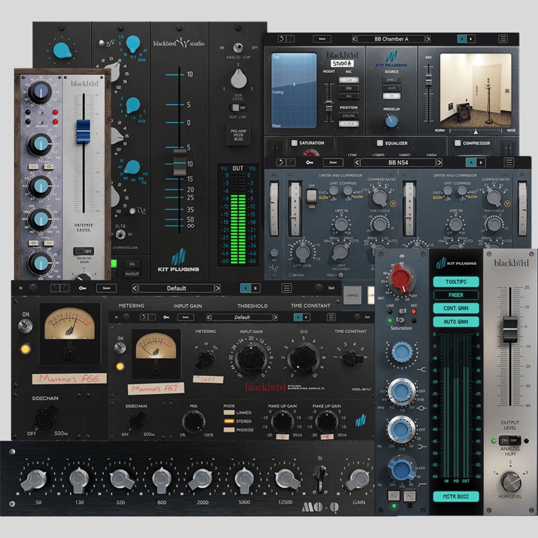Click Save in BB N54 header
Screen dimensions: 538x538
point(333,162)
